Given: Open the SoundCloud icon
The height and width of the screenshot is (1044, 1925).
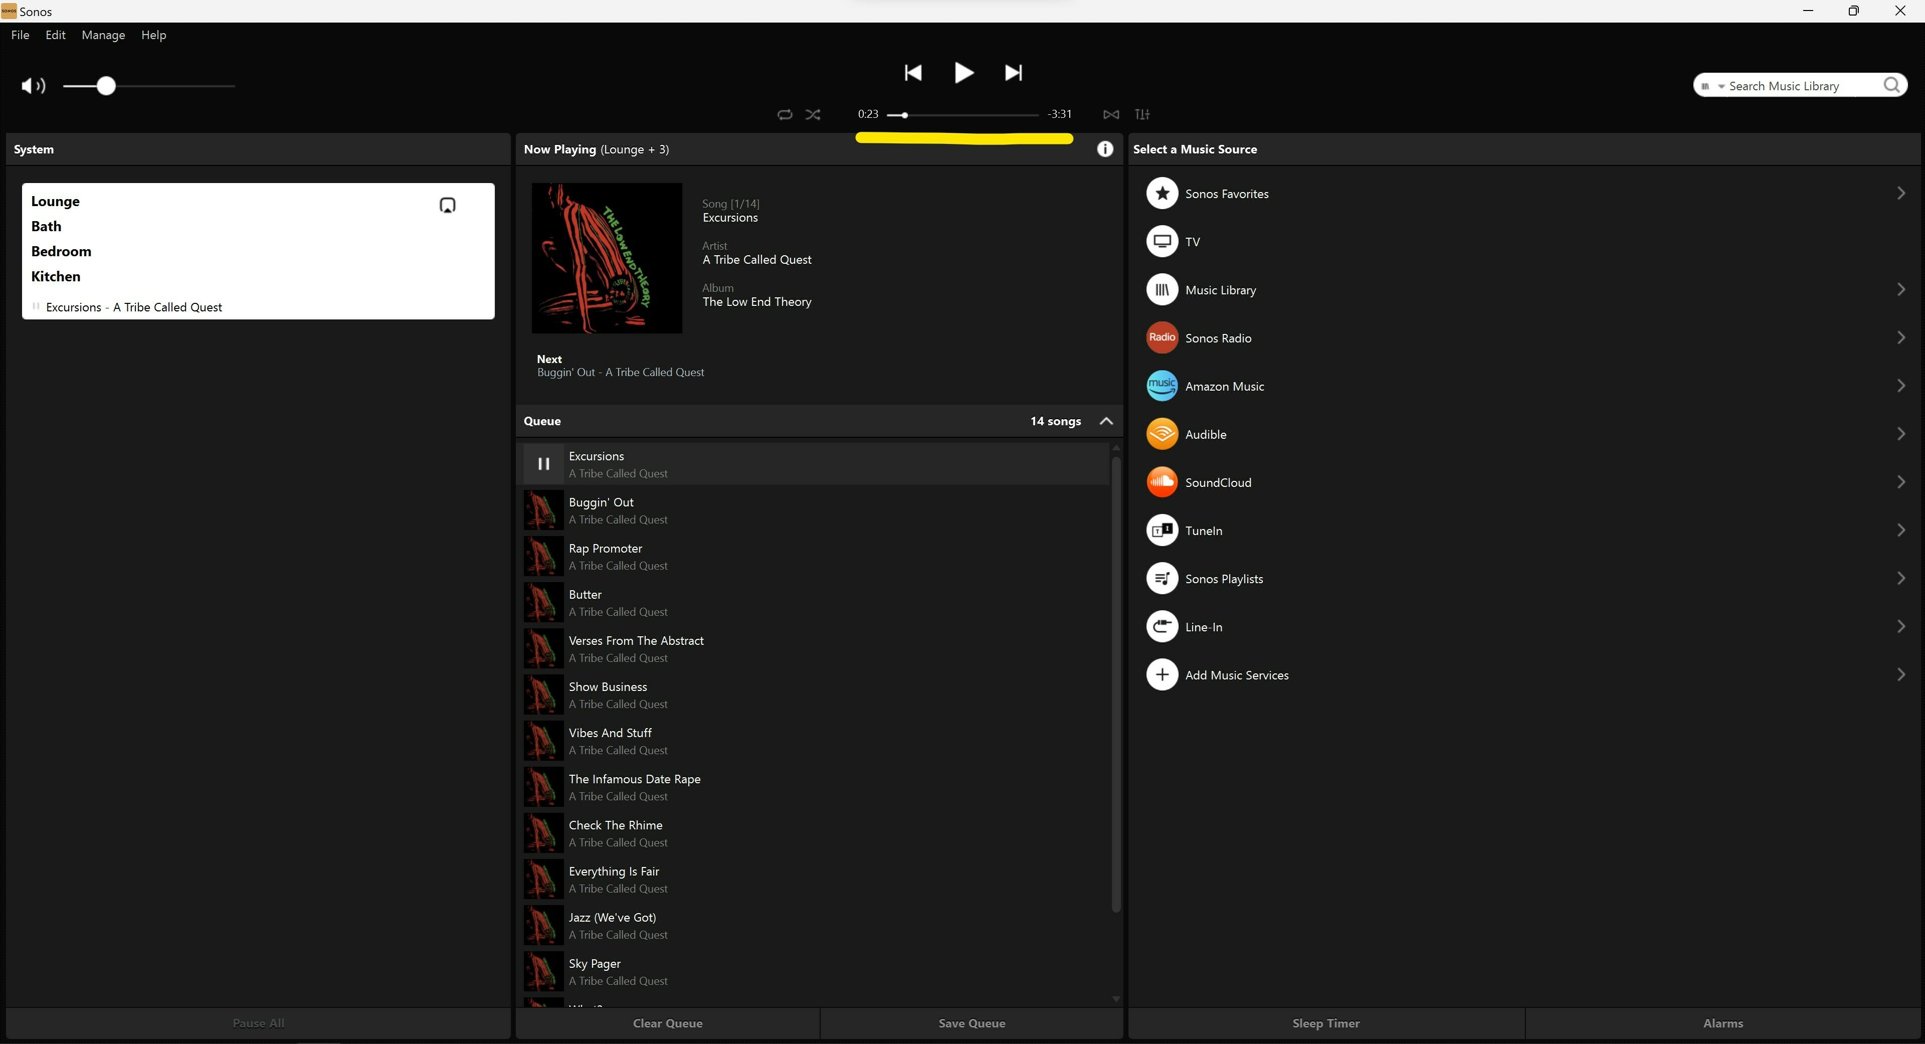Looking at the screenshot, I should 1162,482.
